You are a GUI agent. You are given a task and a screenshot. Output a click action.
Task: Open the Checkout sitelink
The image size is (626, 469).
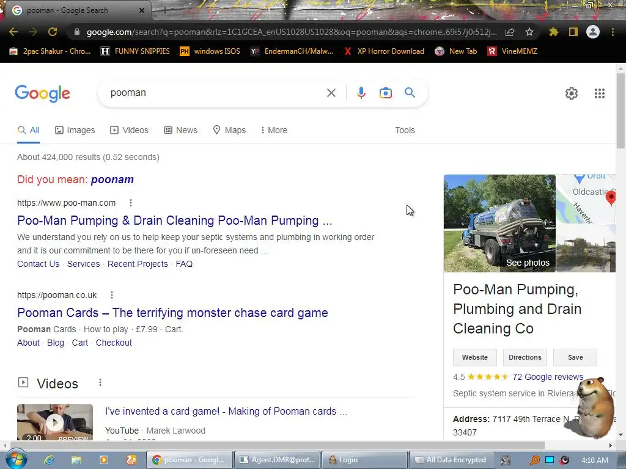click(114, 343)
